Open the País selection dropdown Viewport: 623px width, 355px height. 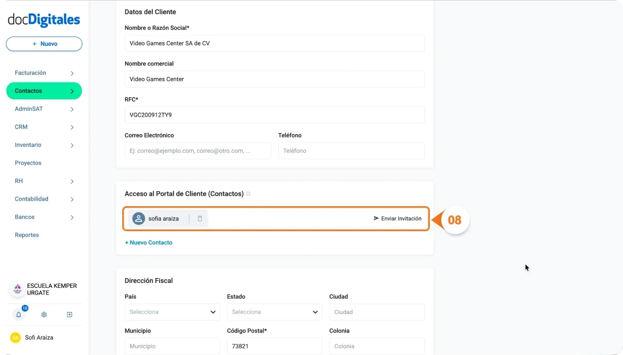pyautogui.click(x=172, y=312)
